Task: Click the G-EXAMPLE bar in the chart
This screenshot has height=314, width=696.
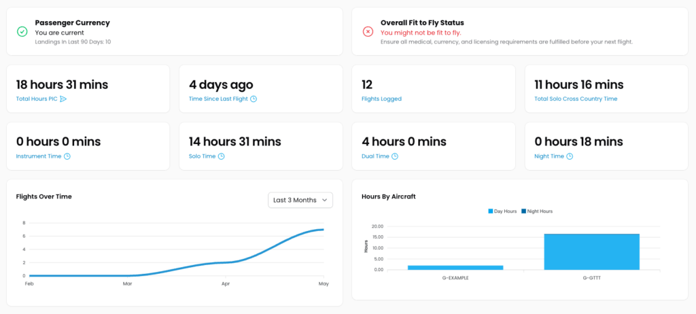Action: (455, 267)
